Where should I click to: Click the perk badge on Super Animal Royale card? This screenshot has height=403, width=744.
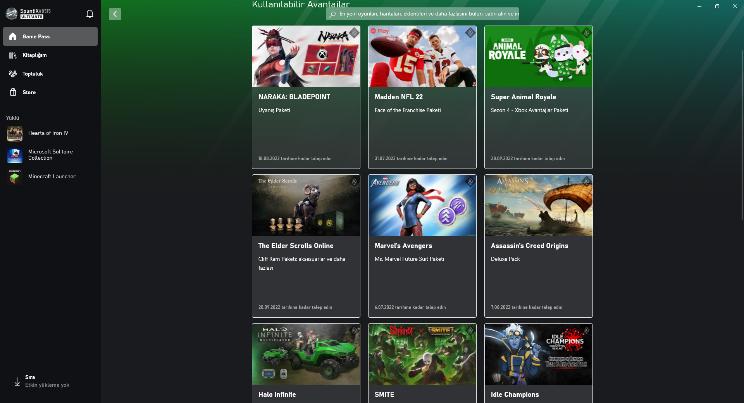click(x=587, y=33)
